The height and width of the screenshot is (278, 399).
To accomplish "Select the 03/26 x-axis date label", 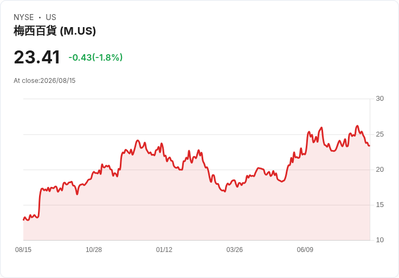I will [x=235, y=250].
